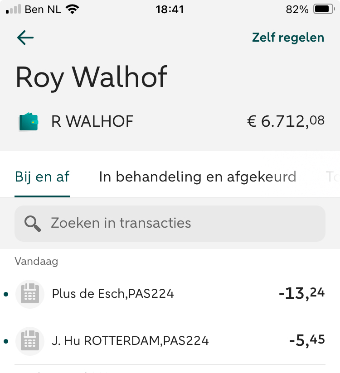Tap the green wallet account icon

click(x=28, y=122)
